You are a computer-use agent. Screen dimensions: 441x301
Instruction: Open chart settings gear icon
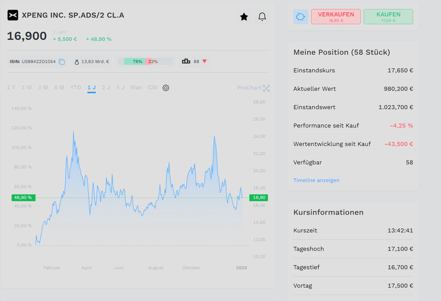(166, 88)
